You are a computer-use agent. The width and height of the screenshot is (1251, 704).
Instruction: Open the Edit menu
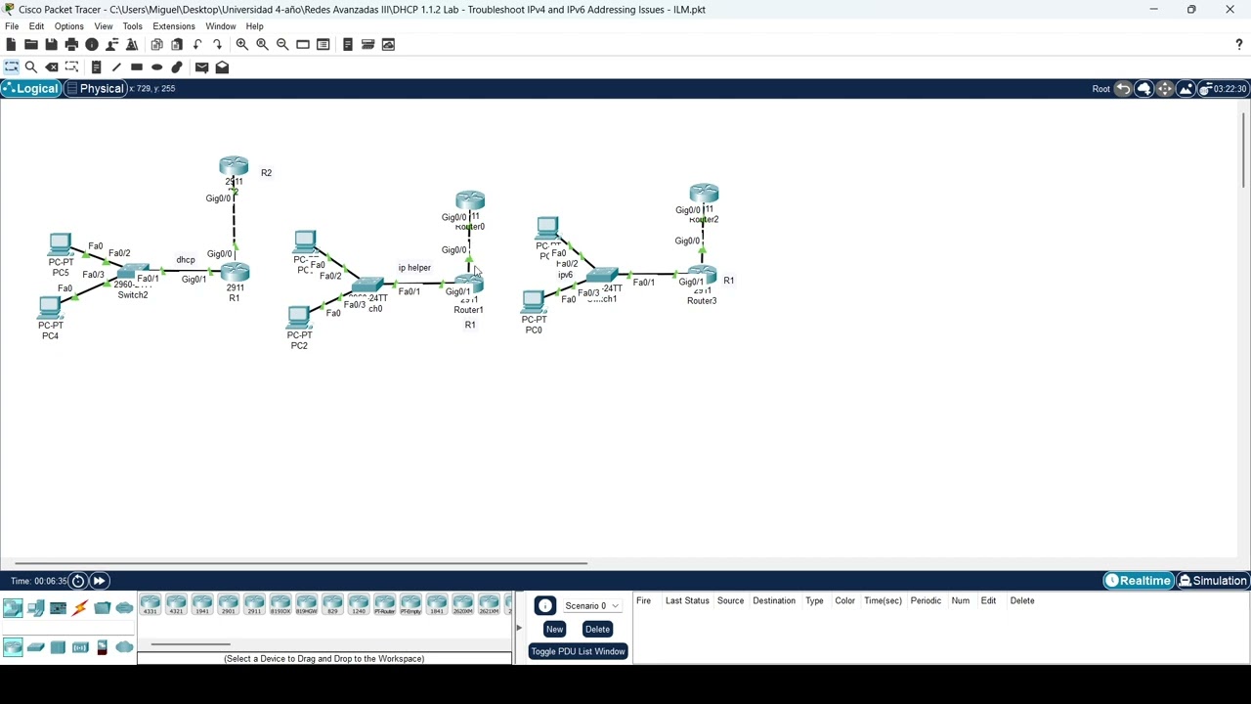[36, 26]
